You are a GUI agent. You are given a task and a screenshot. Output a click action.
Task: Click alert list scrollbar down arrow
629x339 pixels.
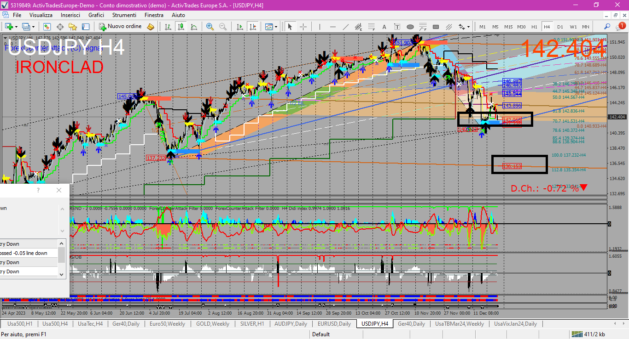click(x=61, y=274)
